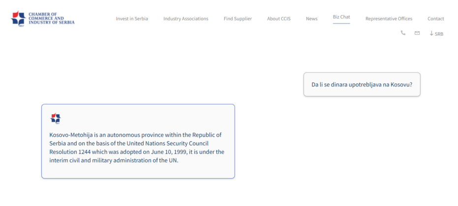Click the CCIS logo in chat reply
Screen dimensions: 458x206
pyautogui.click(x=56, y=119)
